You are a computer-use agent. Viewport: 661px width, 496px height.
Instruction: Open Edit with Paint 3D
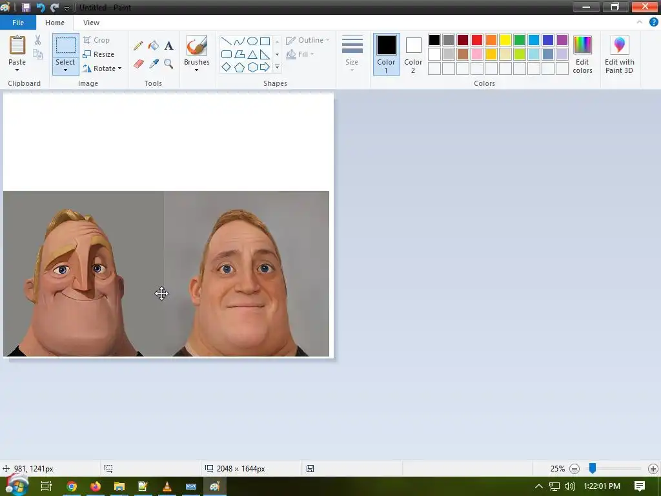(x=619, y=54)
